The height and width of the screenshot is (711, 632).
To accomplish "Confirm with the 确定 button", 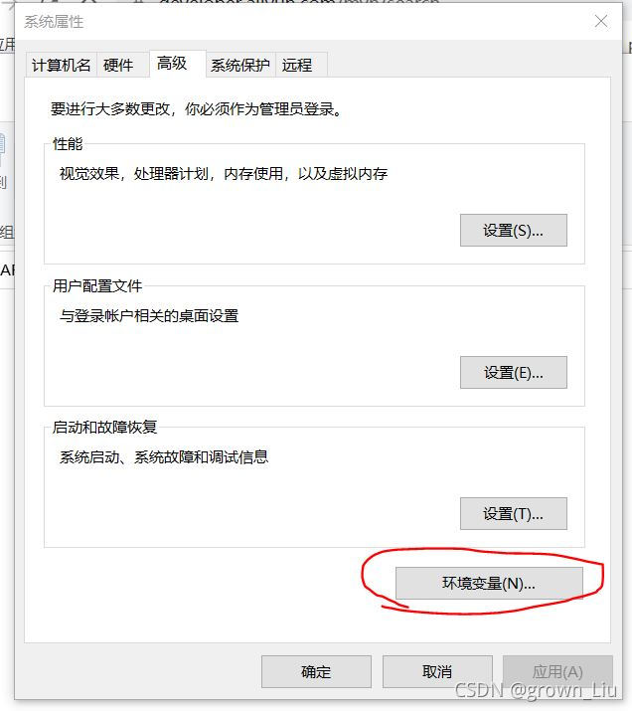I will point(316,671).
